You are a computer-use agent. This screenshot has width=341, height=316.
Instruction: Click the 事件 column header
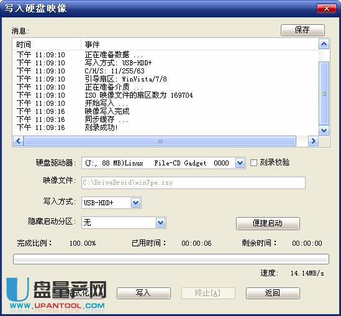(x=199, y=44)
